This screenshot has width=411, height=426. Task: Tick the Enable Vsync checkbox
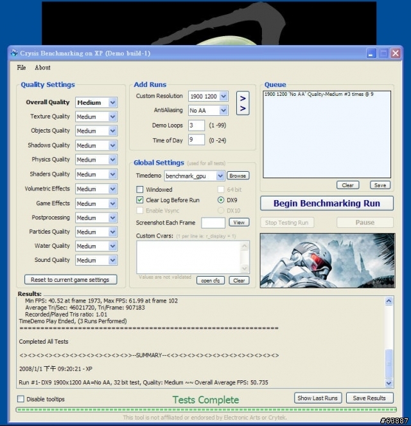(x=139, y=210)
